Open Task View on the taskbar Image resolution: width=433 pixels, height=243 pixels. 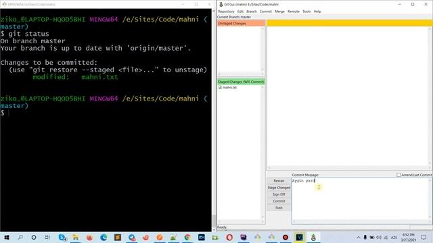pyautogui.click(x=47, y=237)
